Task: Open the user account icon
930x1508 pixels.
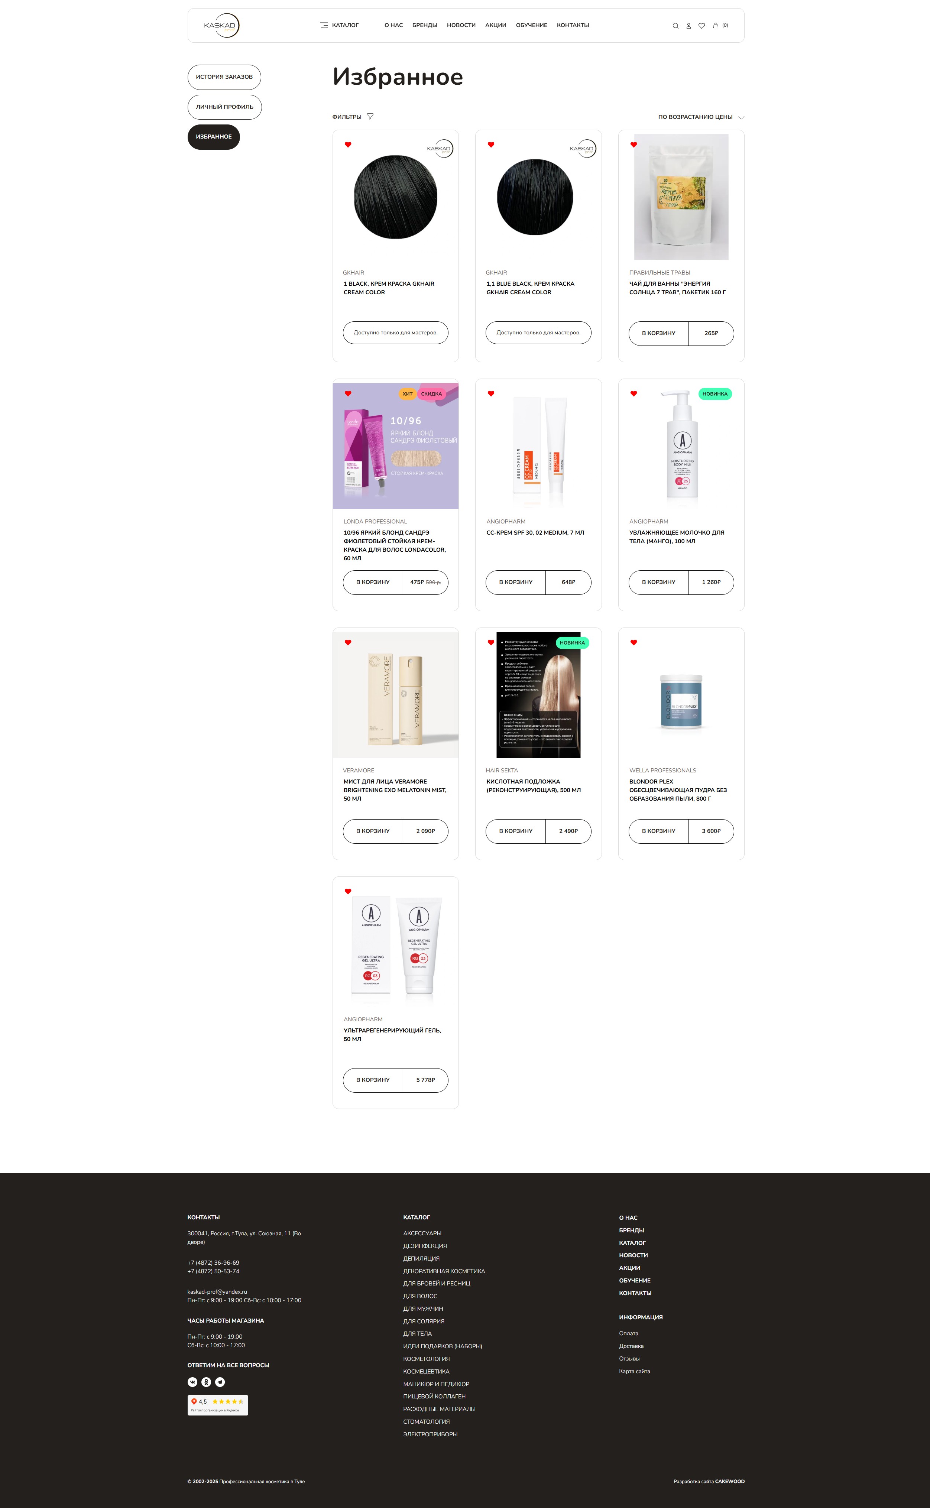Action: 688,26
